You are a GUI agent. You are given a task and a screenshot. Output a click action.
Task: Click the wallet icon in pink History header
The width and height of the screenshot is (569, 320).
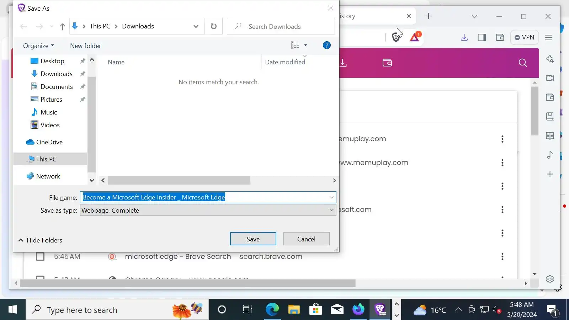pos(387,63)
